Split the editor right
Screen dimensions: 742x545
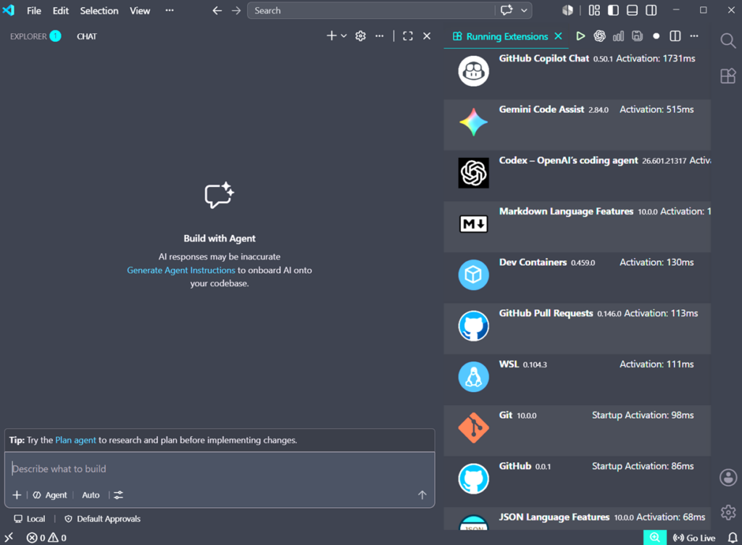click(675, 36)
